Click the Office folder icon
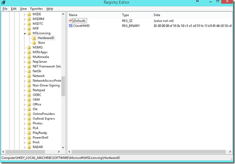235x164 pixels. pyautogui.click(x=29, y=105)
